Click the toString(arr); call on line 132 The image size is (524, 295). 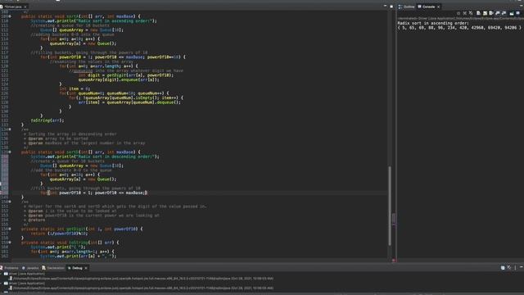point(47,120)
